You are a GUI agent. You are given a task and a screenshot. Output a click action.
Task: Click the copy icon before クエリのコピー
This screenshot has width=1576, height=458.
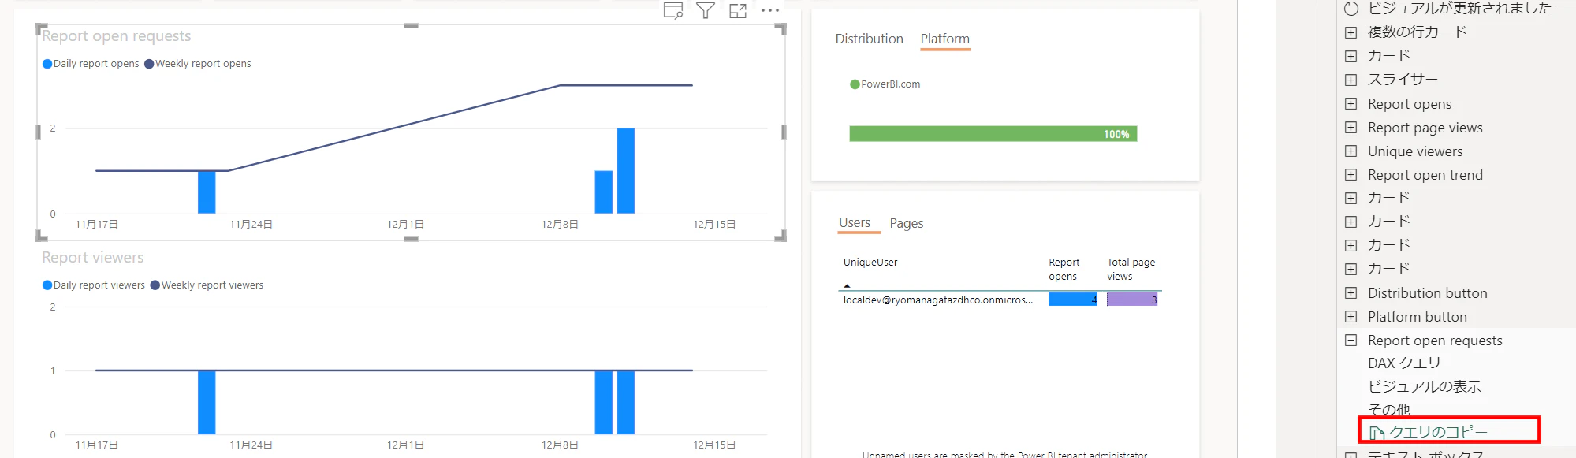pos(1377,433)
